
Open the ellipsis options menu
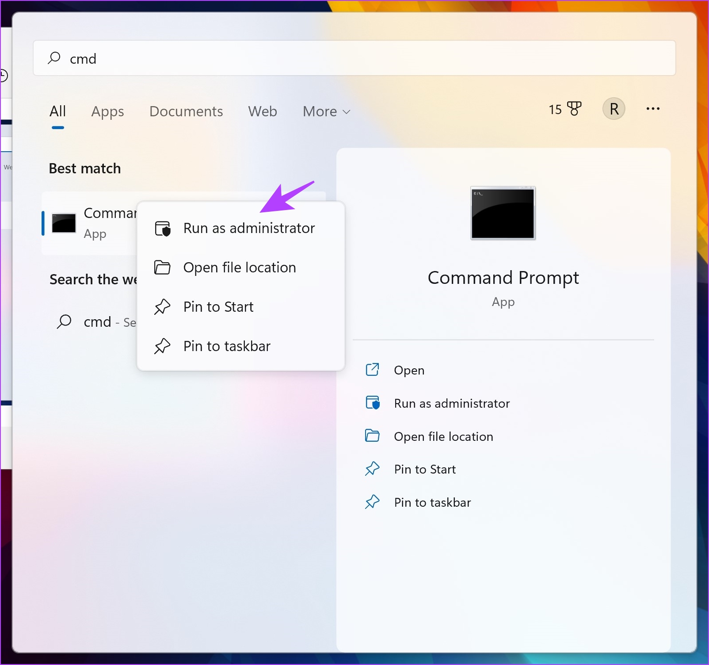click(x=653, y=109)
